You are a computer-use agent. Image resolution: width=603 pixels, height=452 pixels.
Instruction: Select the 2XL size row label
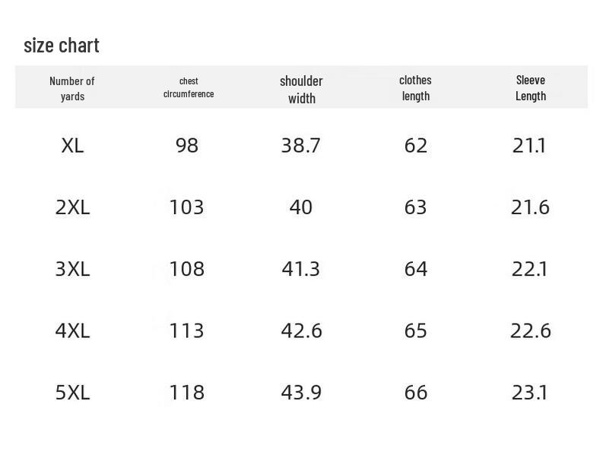72,207
